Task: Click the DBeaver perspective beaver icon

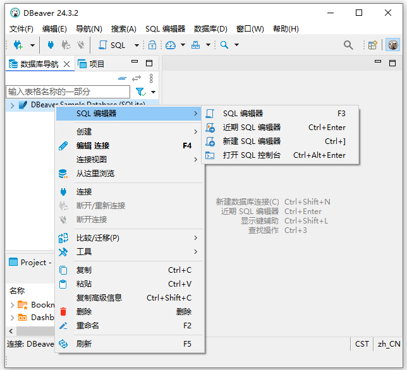Action: 392,45
